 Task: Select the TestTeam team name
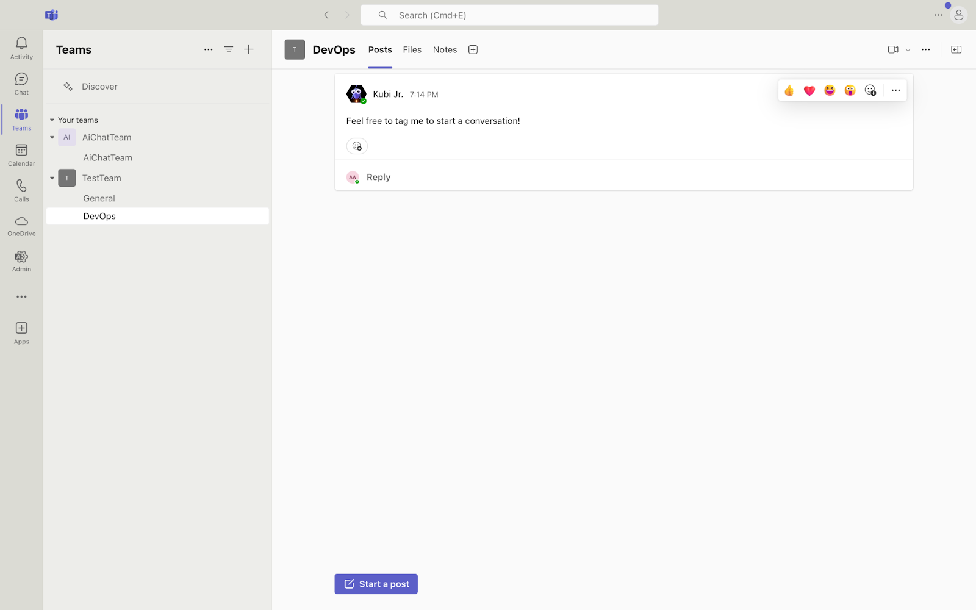point(102,178)
